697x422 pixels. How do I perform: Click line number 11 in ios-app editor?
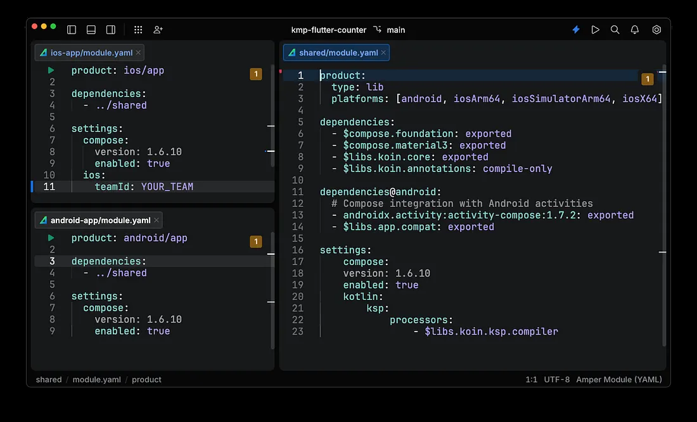[49, 187]
